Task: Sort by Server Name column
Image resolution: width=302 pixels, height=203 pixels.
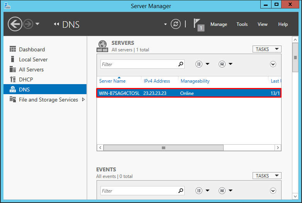Action: [x=112, y=81]
